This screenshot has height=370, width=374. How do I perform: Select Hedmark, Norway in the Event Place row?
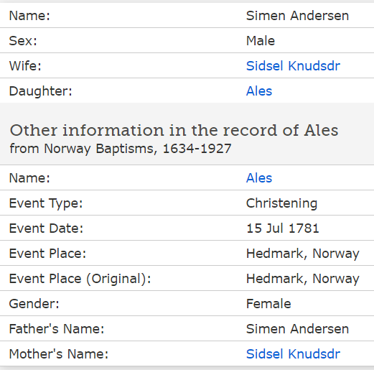pos(303,254)
